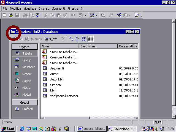This screenshot has width=176, height=132.
Task: Select the Autori table
Action: tap(54, 74)
